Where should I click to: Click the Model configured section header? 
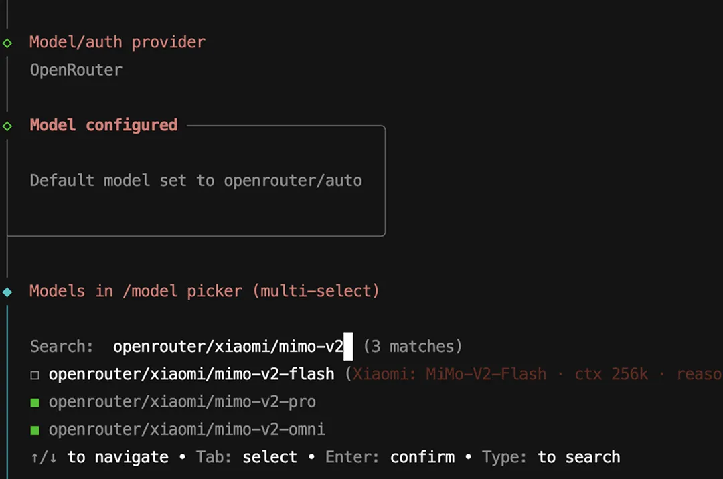tap(103, 125)
